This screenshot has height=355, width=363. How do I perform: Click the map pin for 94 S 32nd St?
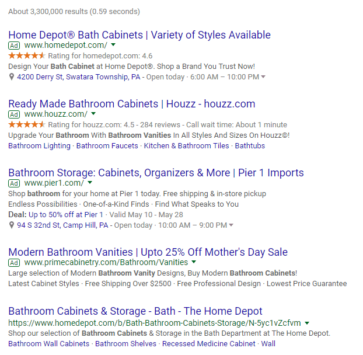pyautogui.click(x=12, y=225)
